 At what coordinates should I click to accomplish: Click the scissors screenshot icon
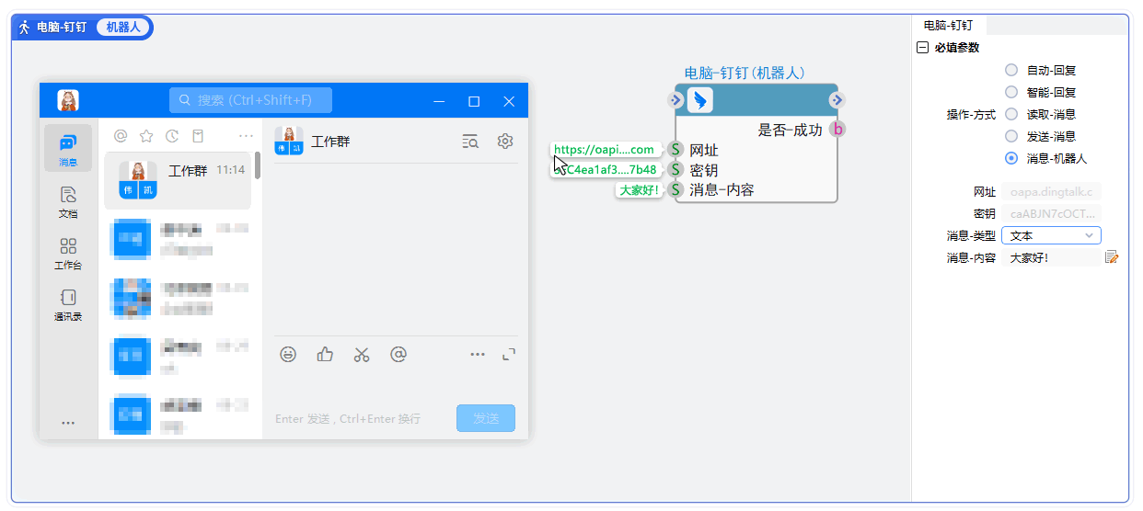(362, 355)
